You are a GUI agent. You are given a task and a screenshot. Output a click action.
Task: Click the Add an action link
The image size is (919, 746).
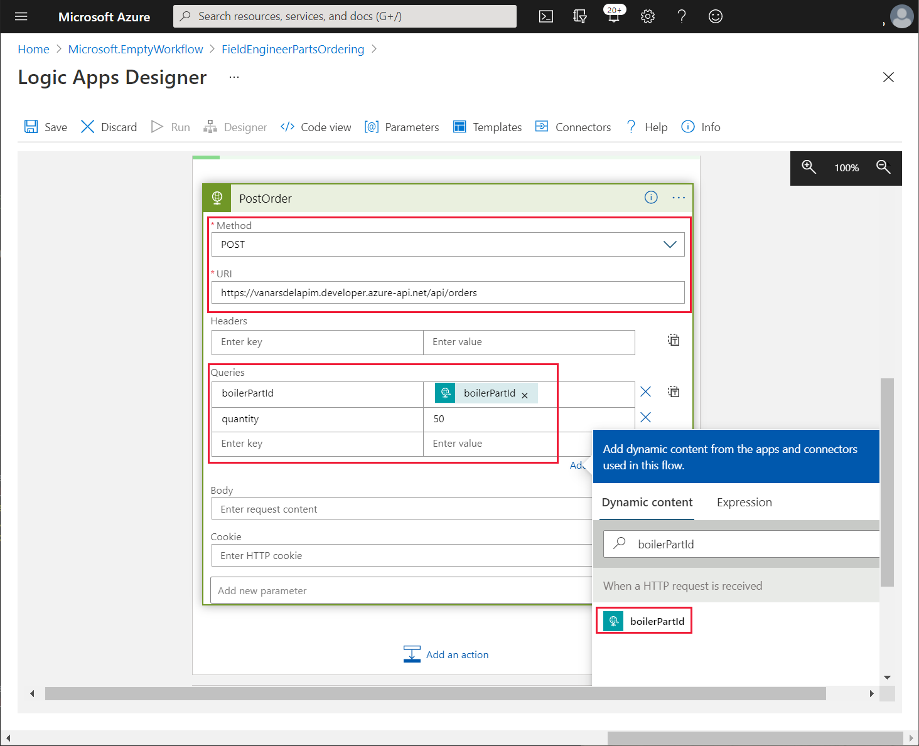456,654
